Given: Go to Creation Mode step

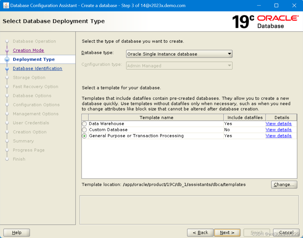Looking at the screenshot, I should pos(28,50).
